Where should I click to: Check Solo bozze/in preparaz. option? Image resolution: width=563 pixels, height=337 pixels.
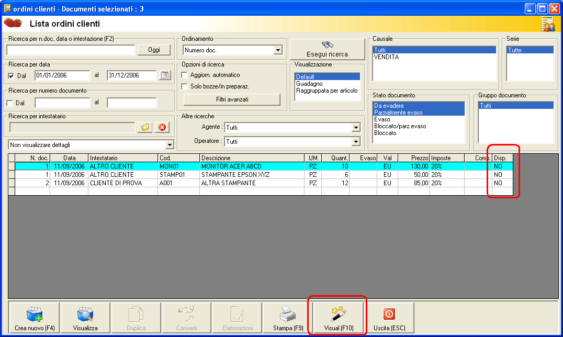click(185, 86)
